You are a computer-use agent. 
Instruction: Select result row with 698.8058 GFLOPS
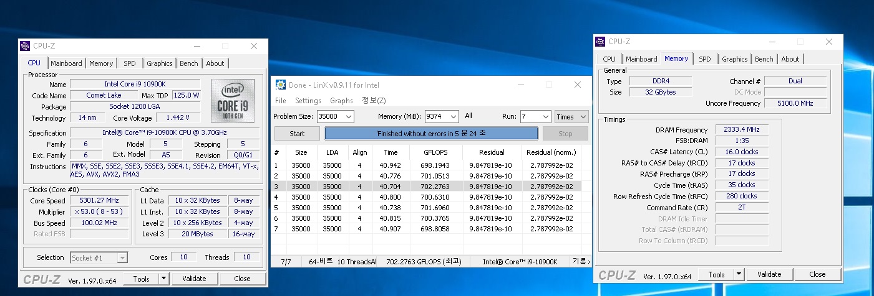coord(427,229)
